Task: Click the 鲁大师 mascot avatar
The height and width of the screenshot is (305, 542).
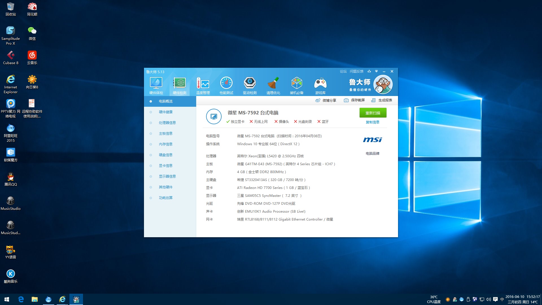Action: click(x=383, y=84)
